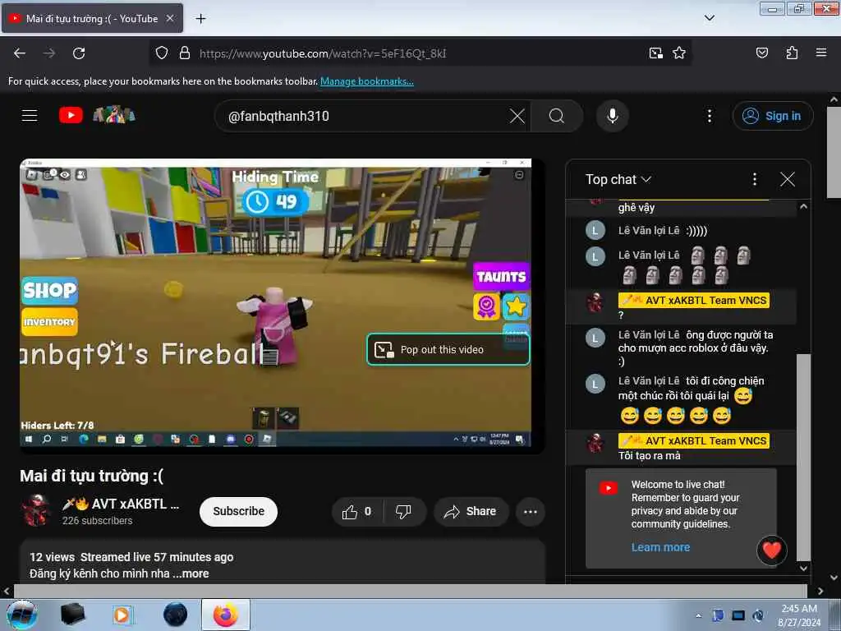Click chat scrollbar up arrow
The image size is (841, 631).
click(803, 206)
